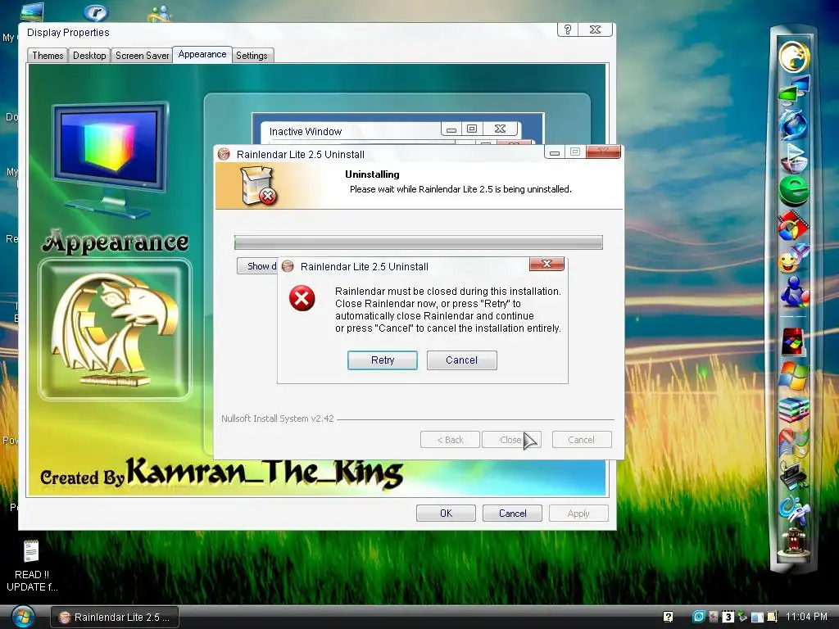839x629 pixels.
Task: Click the help question mark in Display Properties
Action: pos(568,29)
